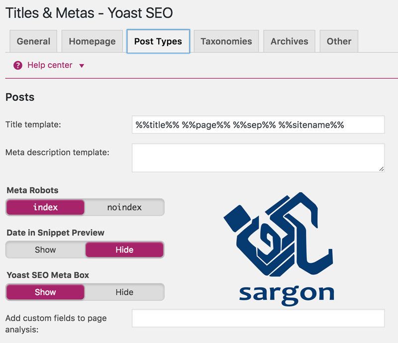Select Hide for Yoast SEO Meta Box

point(124,292)
